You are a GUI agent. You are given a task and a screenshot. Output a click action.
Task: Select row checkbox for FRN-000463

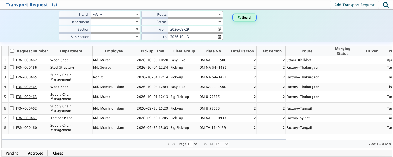point(12,96)
